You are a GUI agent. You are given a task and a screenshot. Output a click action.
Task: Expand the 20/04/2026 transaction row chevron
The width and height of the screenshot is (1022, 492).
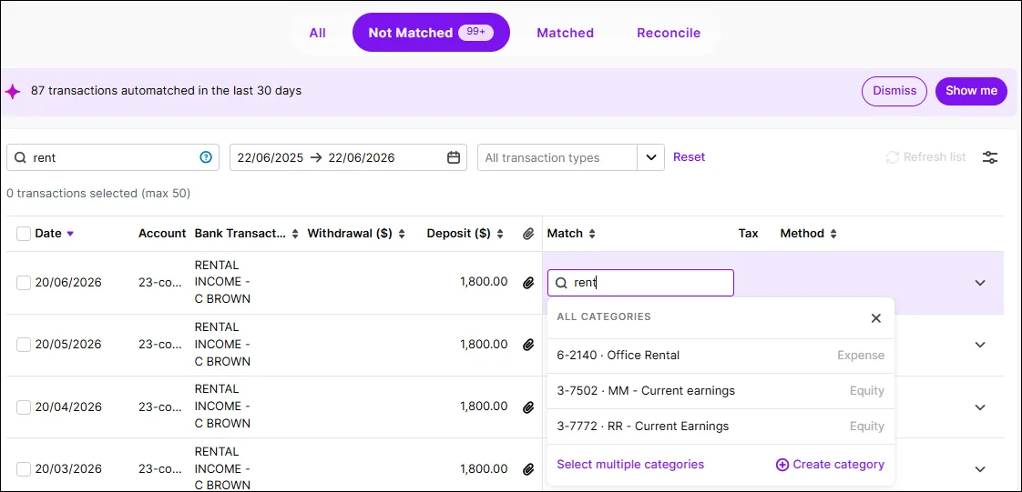pos(979,407)
